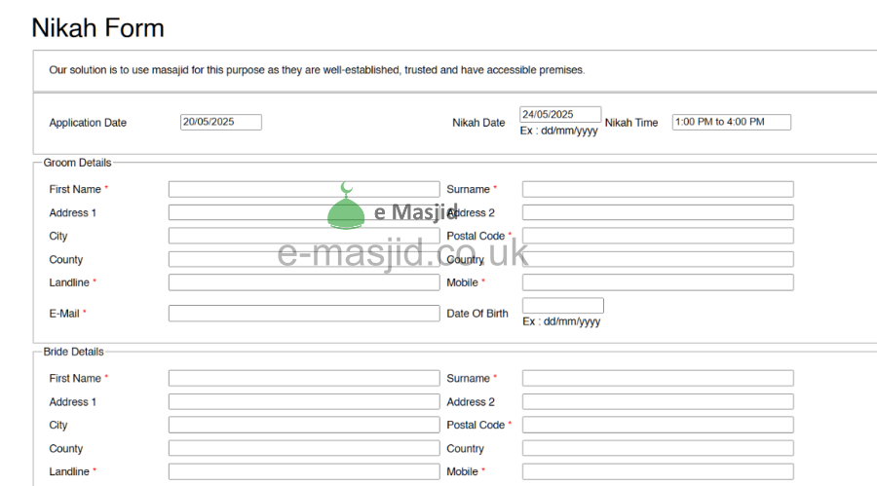Viewport: 877px width, 486px height.
Task: Click the Nikah Time field
Action: click(x=731, y=122)
